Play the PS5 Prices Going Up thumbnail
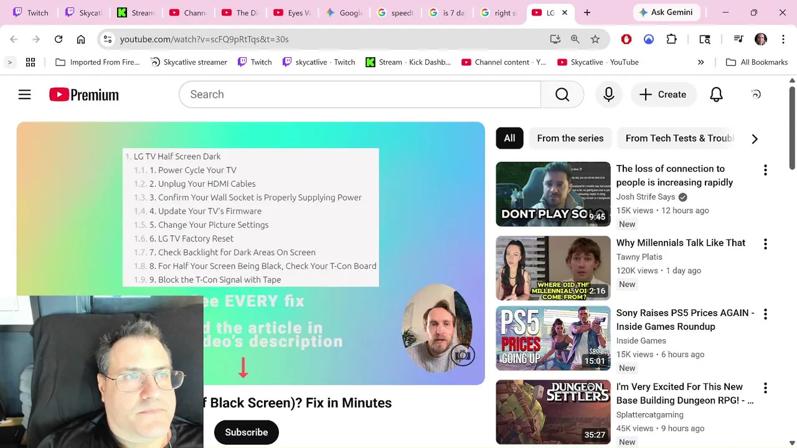Viewport: 797px width, 448px height. [553, 338]
